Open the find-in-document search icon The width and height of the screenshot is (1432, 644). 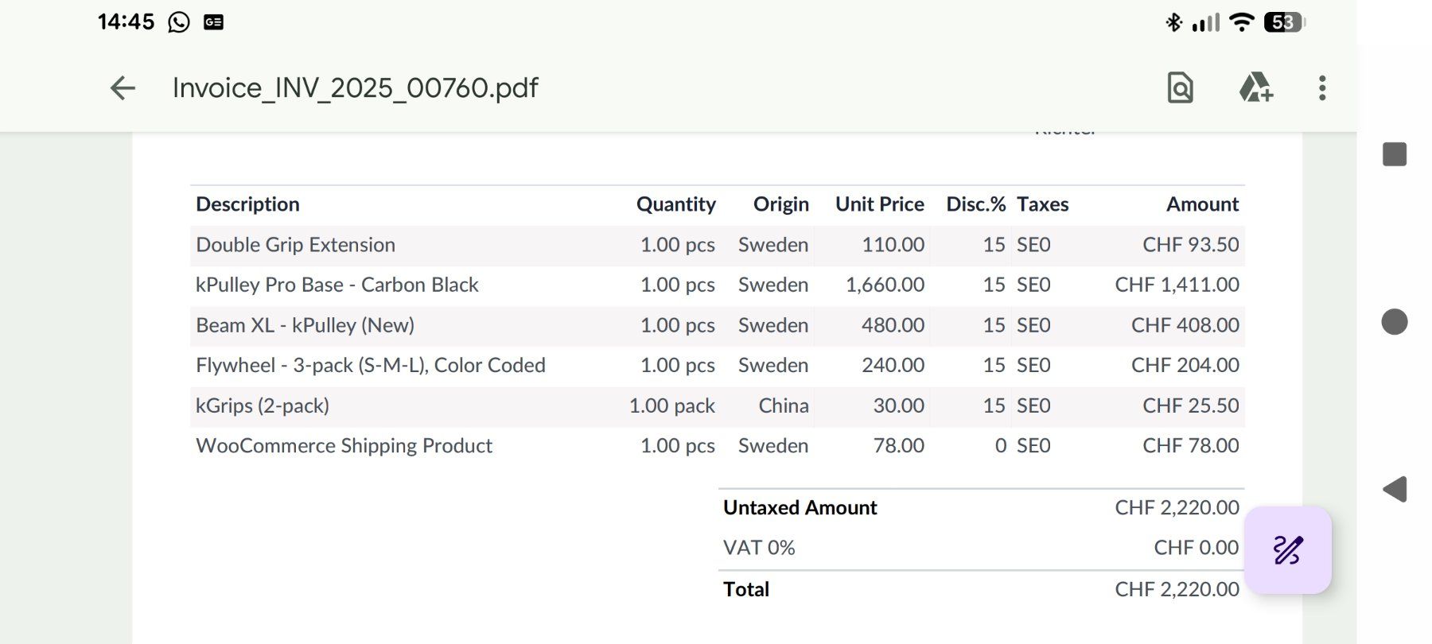(x=1180, y=87)
